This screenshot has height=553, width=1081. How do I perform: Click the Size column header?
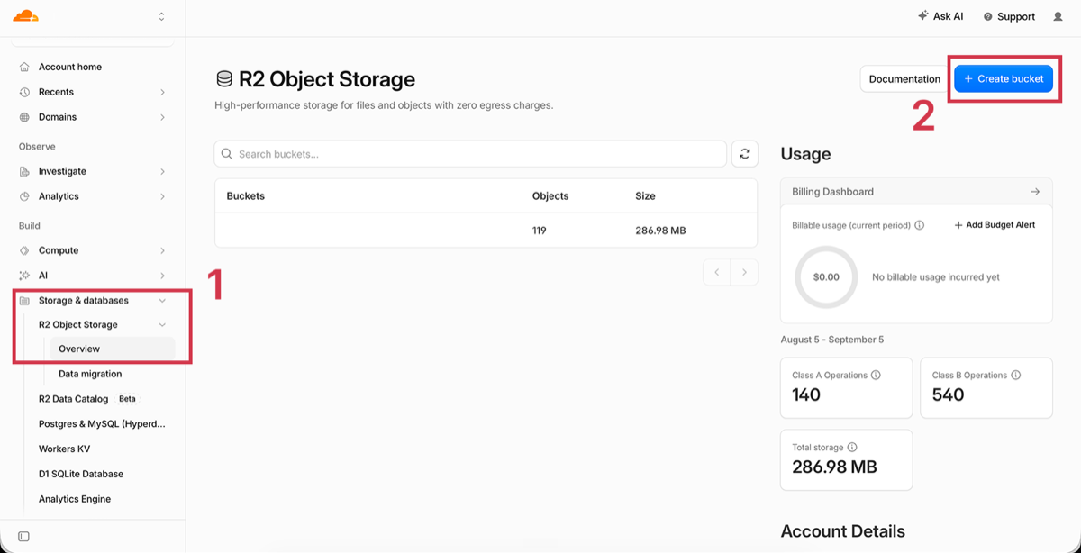click(x=645, y=195)
